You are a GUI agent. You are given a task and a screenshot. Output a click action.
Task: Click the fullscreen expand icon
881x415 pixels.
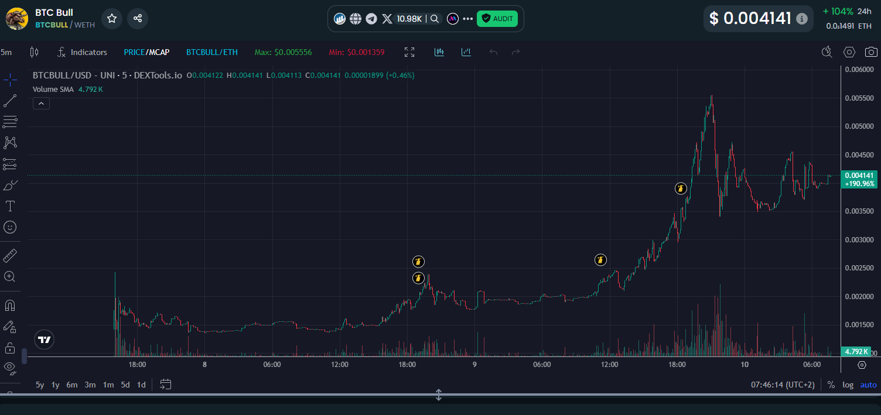[409, 52]
